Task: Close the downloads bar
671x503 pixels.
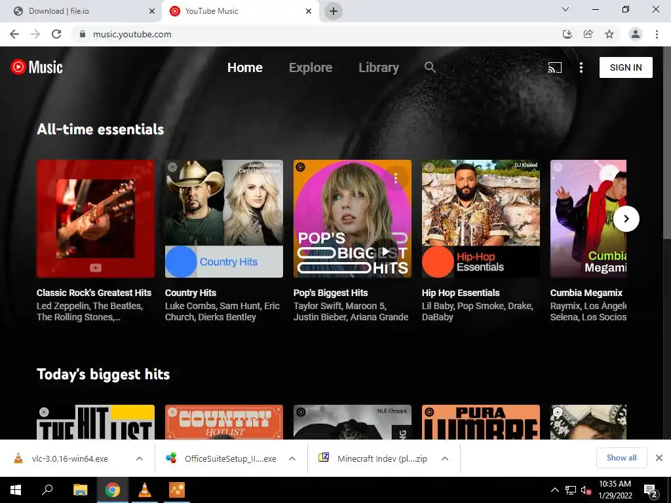Action: point(659,458)
